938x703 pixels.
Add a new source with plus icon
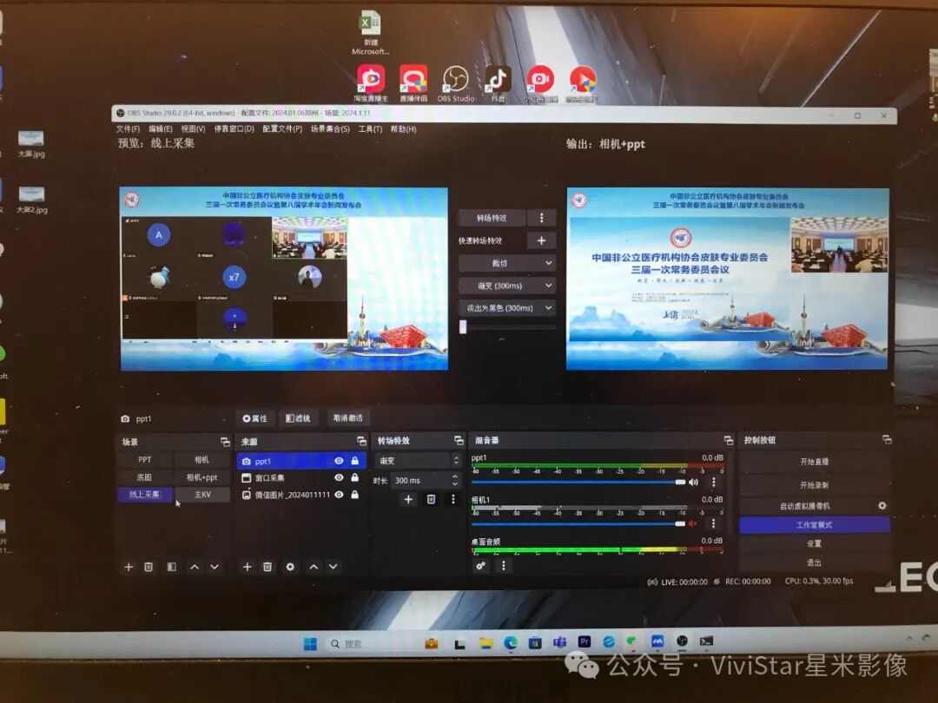[247, 567]
